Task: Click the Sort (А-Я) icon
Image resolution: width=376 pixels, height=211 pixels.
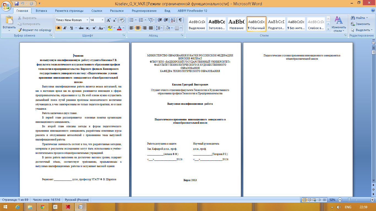Action: (173, 20)
